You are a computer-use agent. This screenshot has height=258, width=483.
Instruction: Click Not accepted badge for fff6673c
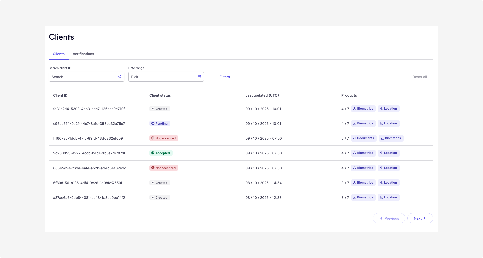click(x=164, y=138)
